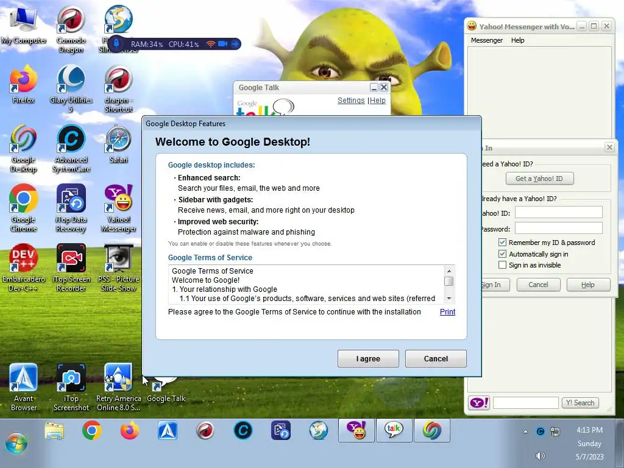Click the volume speaker tray icon
The image size is (624, 468).
tap(540, 456)
